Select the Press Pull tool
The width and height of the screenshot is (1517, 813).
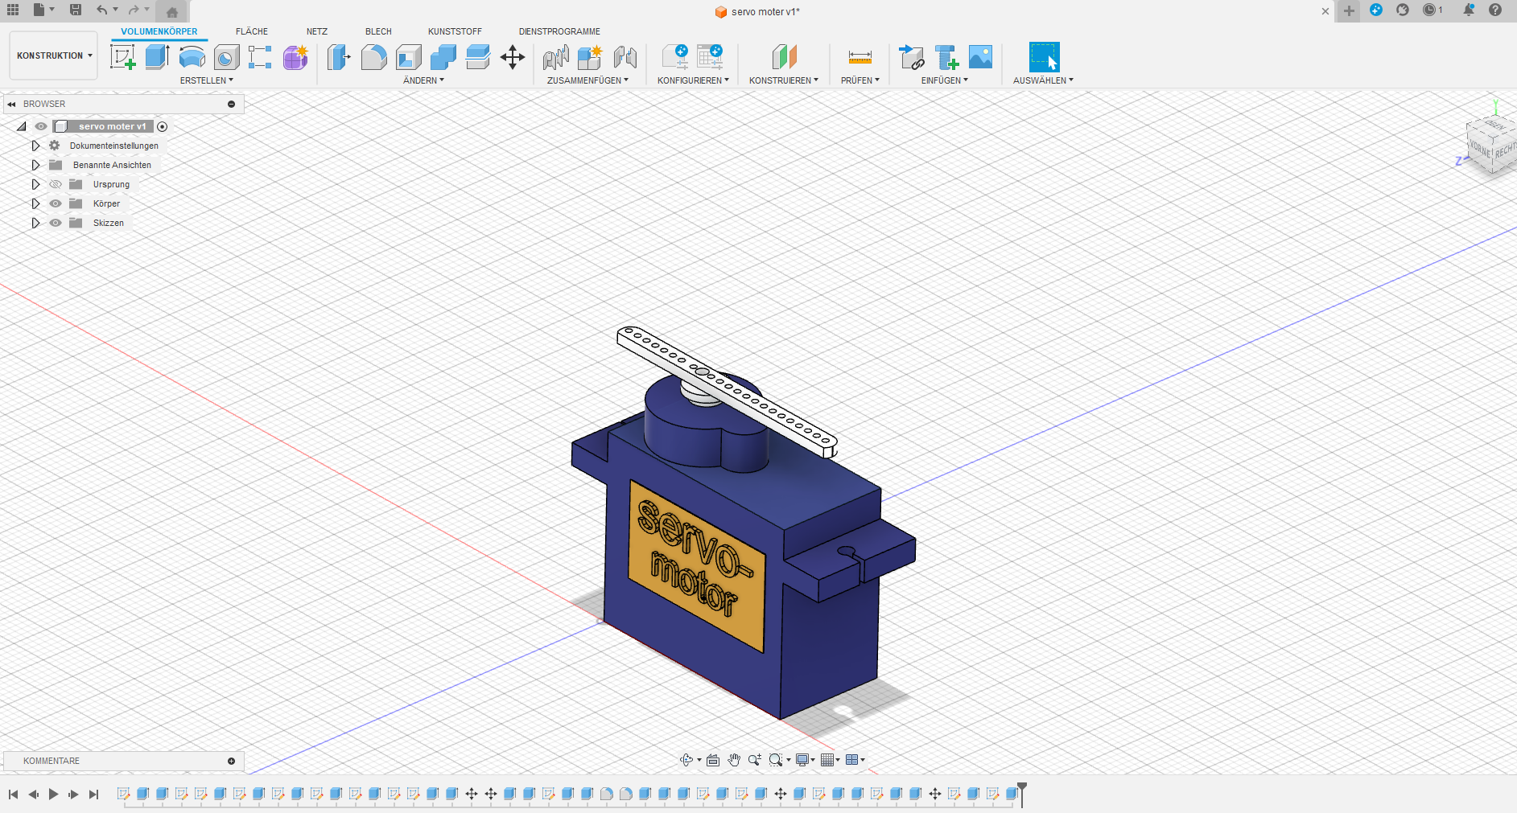coord(339,57)
